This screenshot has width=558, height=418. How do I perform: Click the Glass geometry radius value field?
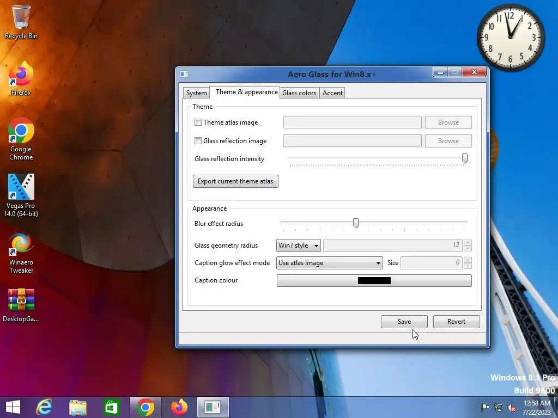(x=392, y=245)
